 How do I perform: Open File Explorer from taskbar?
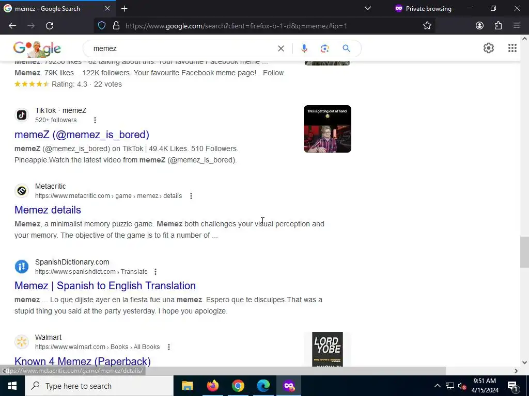(187, 386)
